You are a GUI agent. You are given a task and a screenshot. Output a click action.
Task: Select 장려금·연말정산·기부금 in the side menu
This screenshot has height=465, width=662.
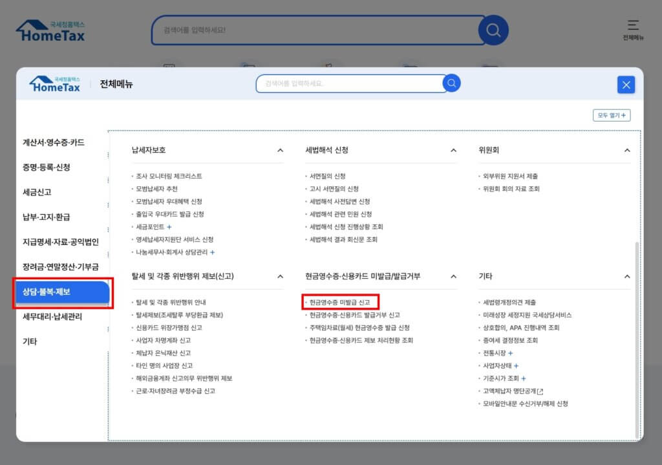coord(61,267)
